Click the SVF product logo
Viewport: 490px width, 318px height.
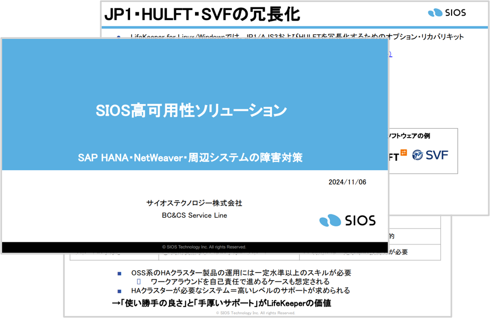[x=430, y=155]
